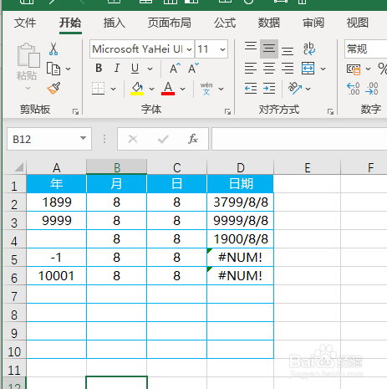Align text to top of cell
Screen dimensions: 387x389
coord(251,47)
